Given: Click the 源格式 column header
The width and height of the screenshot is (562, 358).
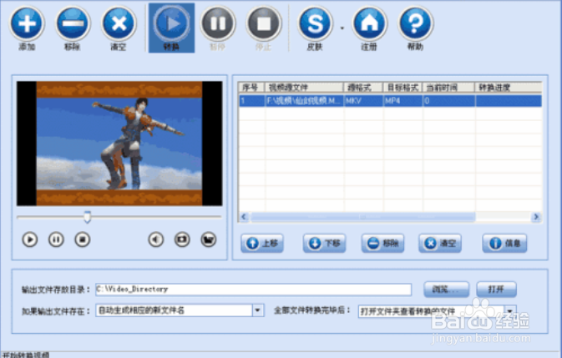Looking at the screenshot, I should click(364, 88).
